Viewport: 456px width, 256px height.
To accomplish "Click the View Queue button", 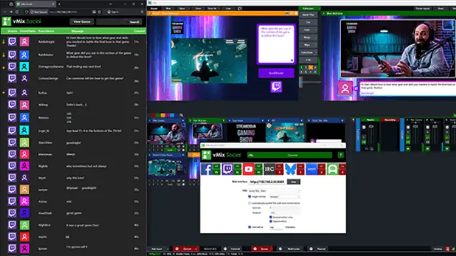I will pyautogui.click(x=82, y=22).
